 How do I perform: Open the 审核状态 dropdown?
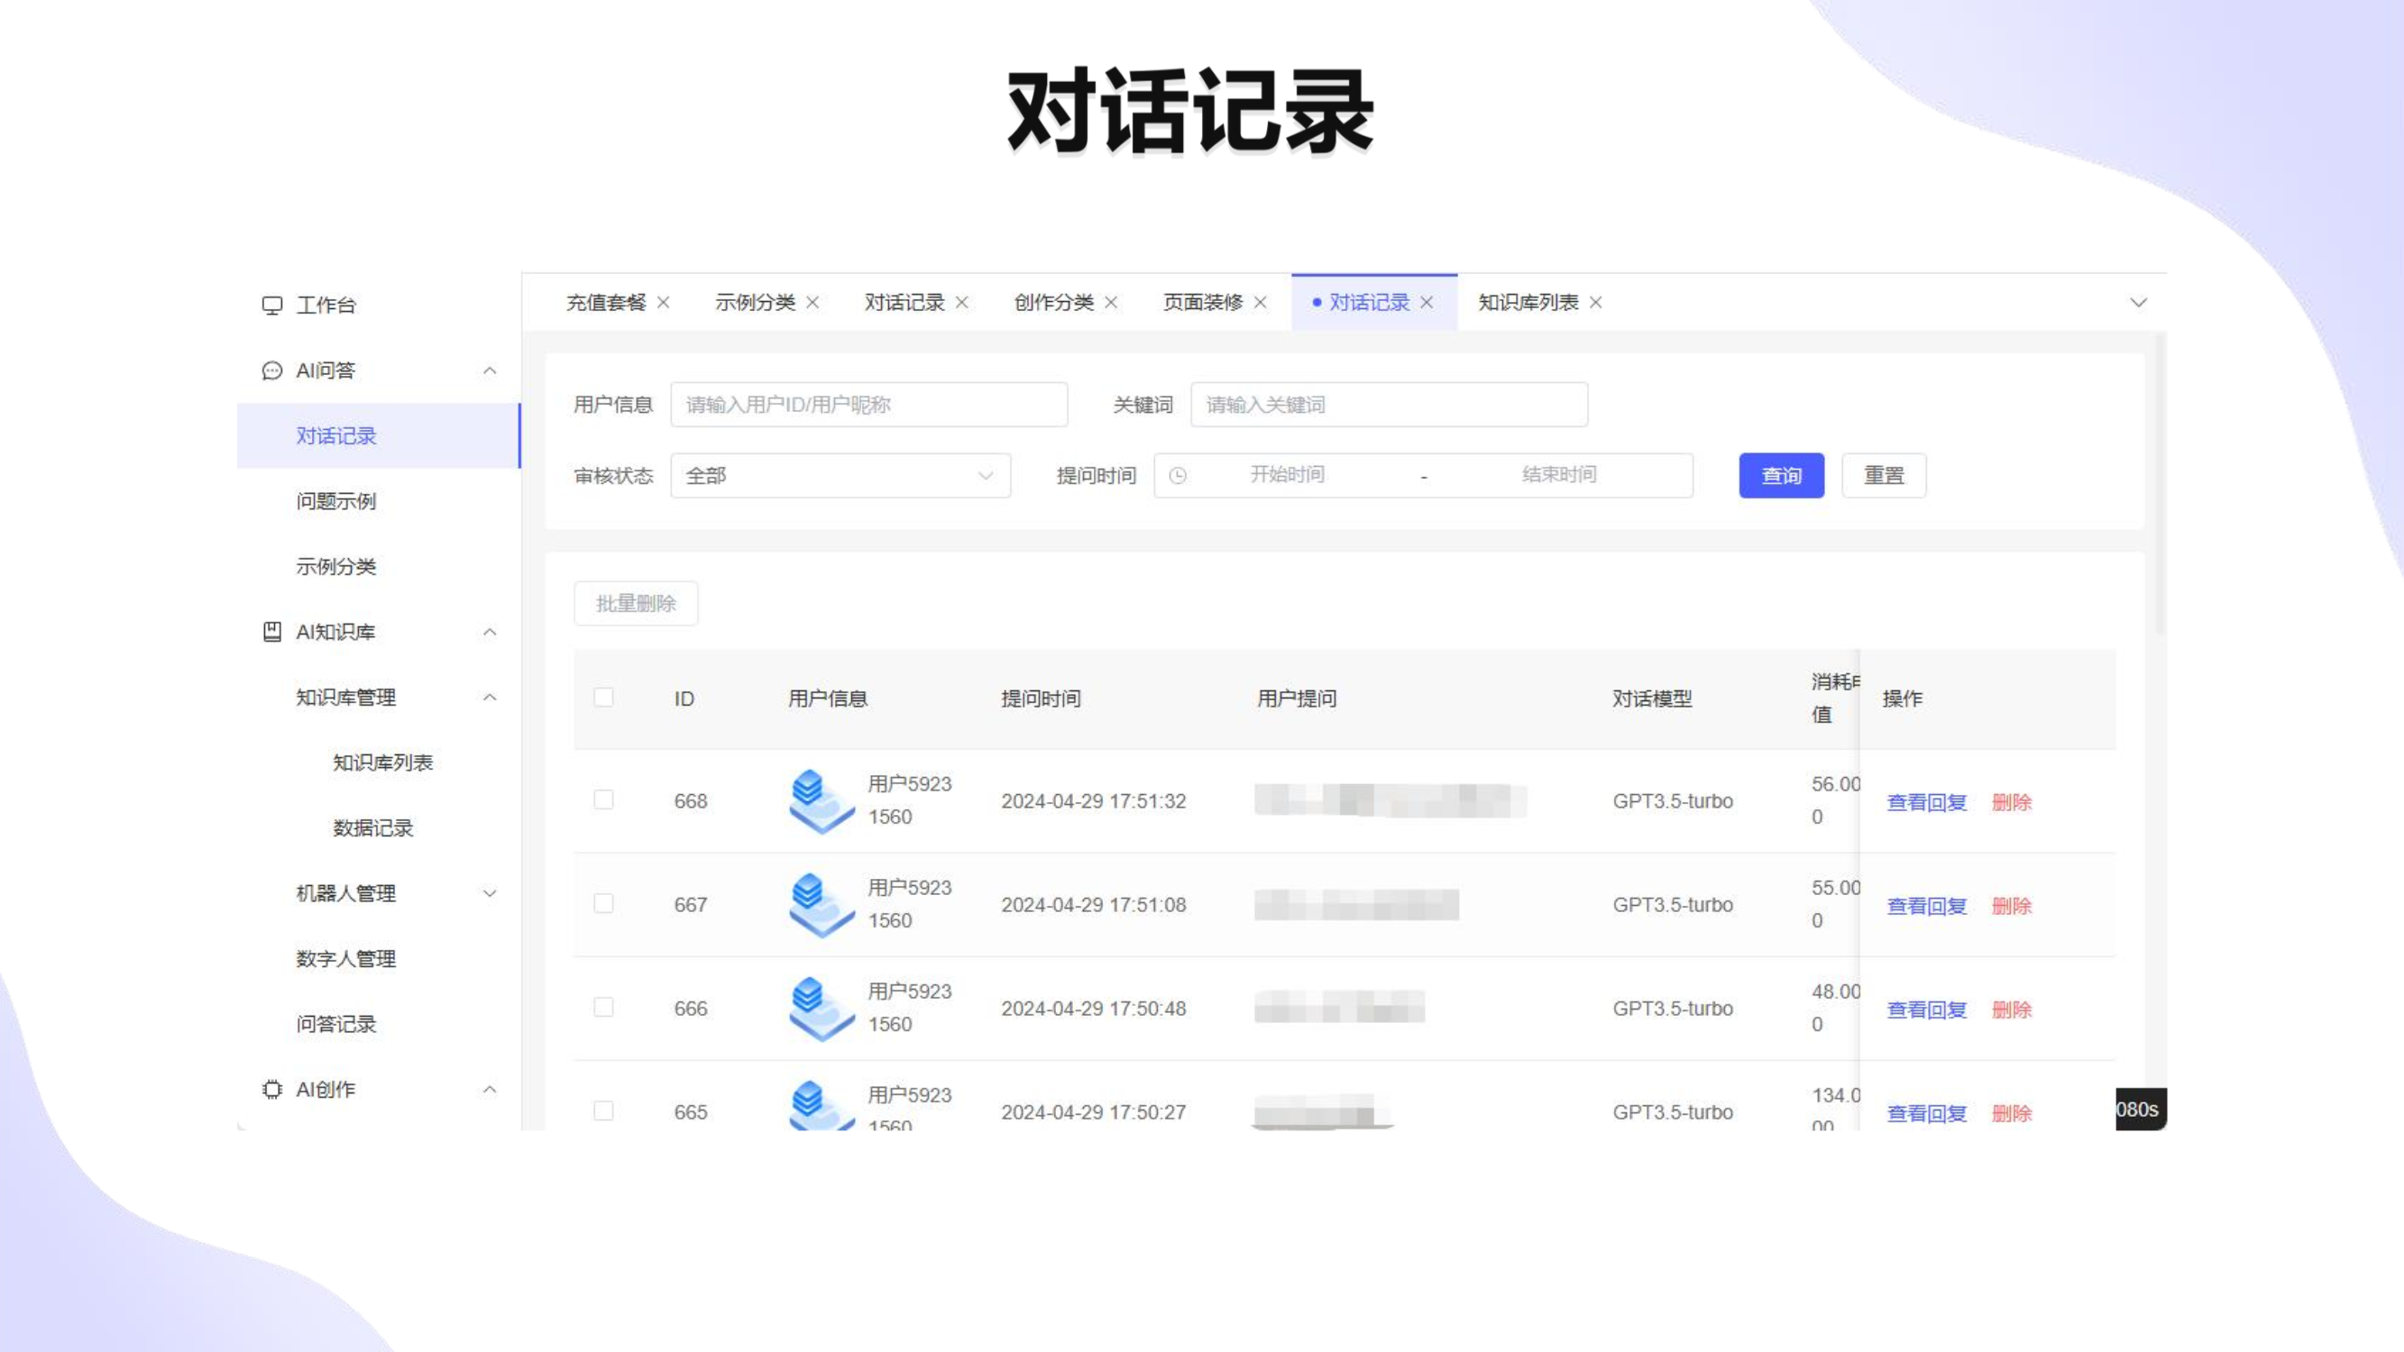tap(840, 476)
